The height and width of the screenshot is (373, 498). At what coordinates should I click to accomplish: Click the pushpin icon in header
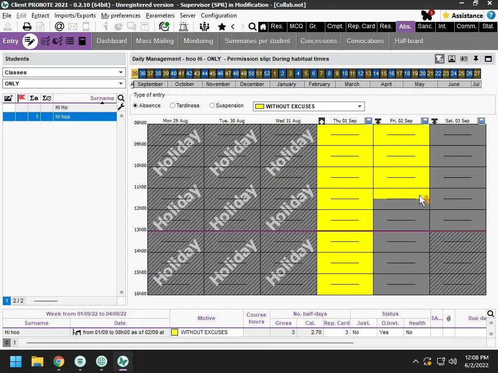(x=476, y=59)
